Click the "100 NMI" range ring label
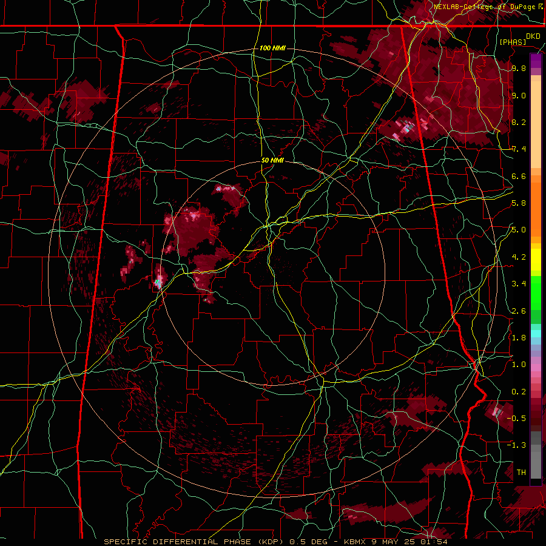 [272, 48]
